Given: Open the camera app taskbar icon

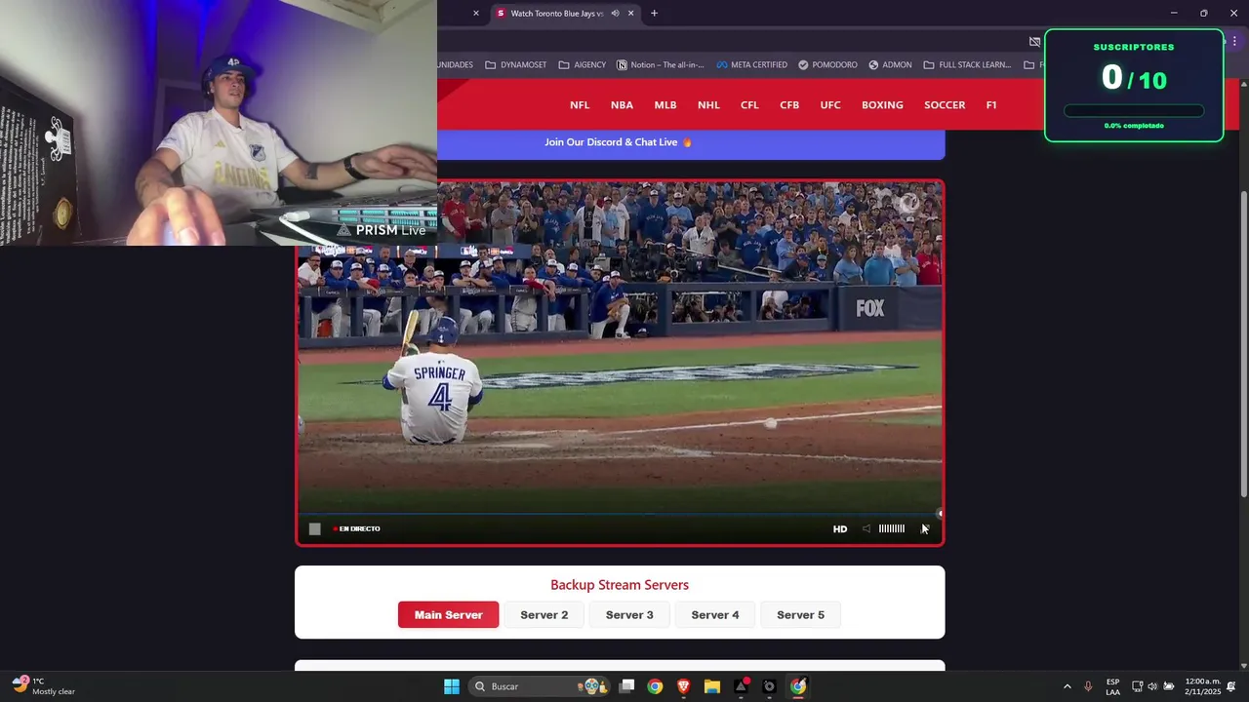Looking at the screenshot, I should point(769,686).
